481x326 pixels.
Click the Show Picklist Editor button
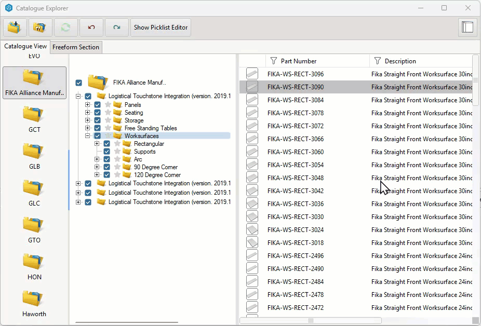point(161,28)
